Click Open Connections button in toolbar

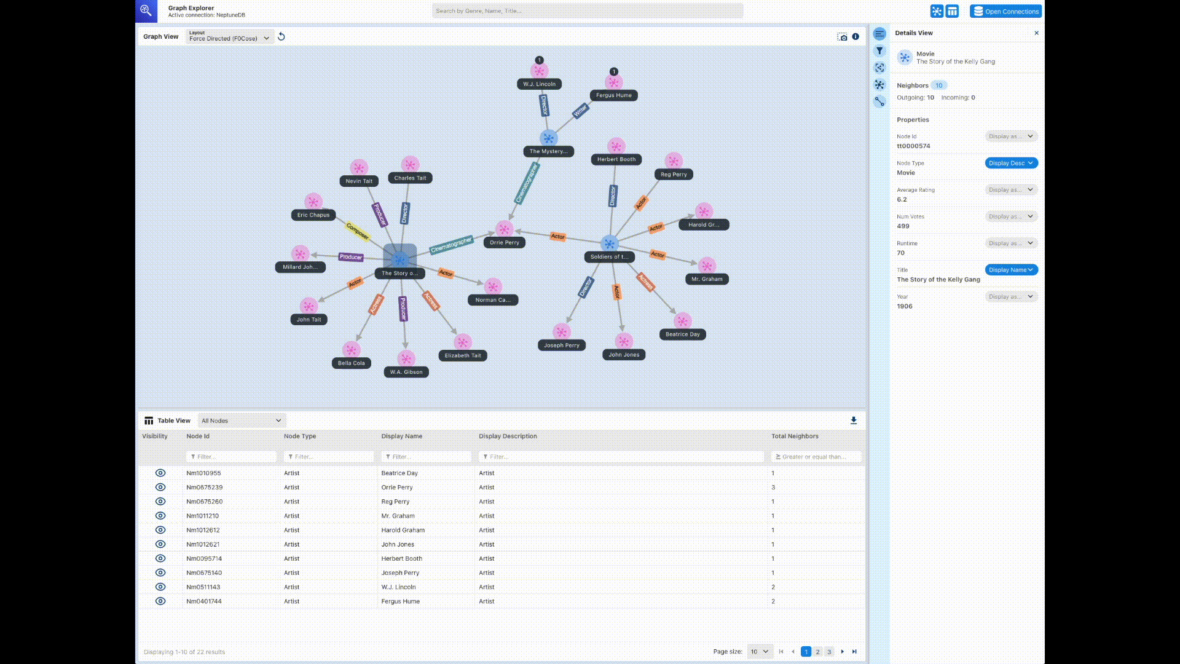tap(1005, 10)
